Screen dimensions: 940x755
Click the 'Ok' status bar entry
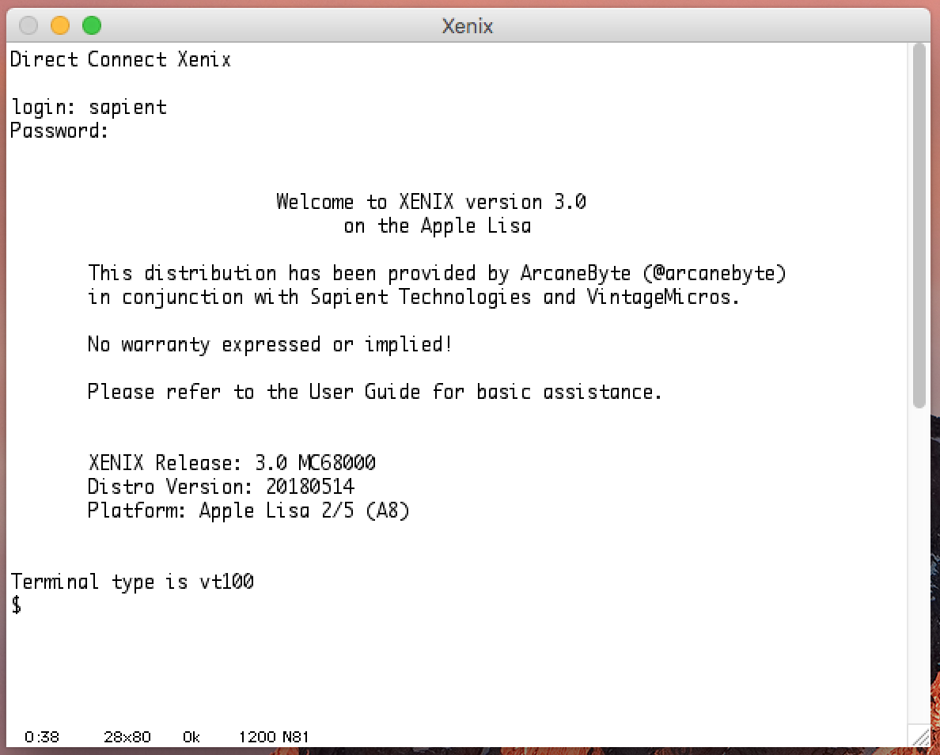pyautogui.click(x=191, y=737)
